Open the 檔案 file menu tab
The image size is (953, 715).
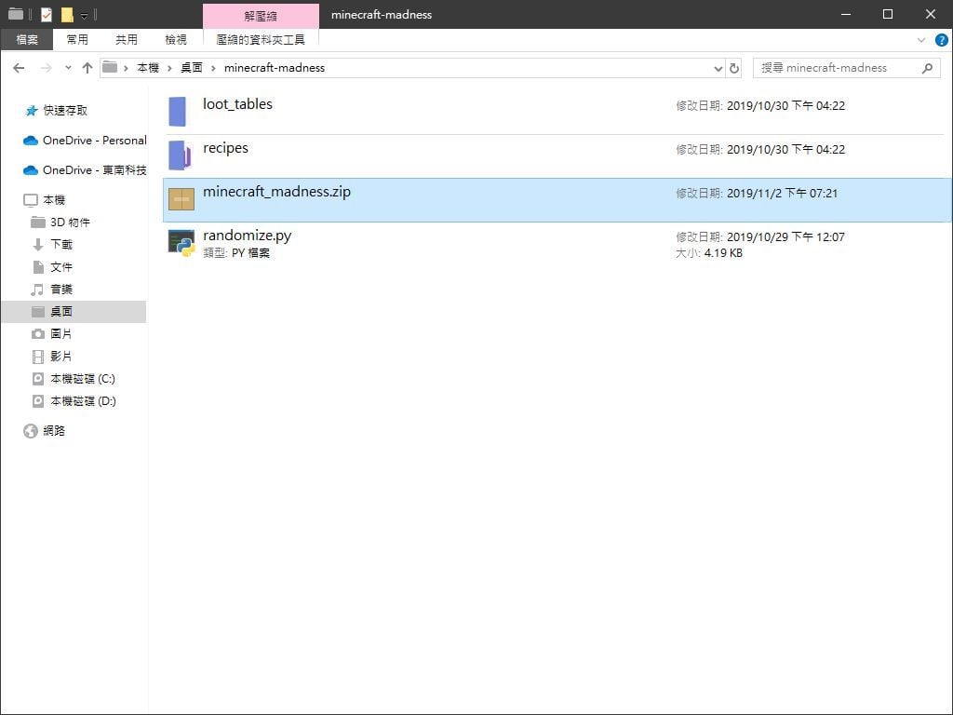[27, 39]
